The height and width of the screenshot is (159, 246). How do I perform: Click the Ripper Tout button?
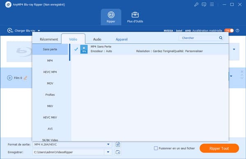point(219,148)
